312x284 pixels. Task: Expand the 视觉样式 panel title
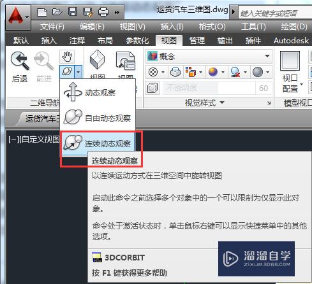pos(204,103)
